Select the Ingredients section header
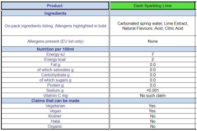 (x=55, y=13)
